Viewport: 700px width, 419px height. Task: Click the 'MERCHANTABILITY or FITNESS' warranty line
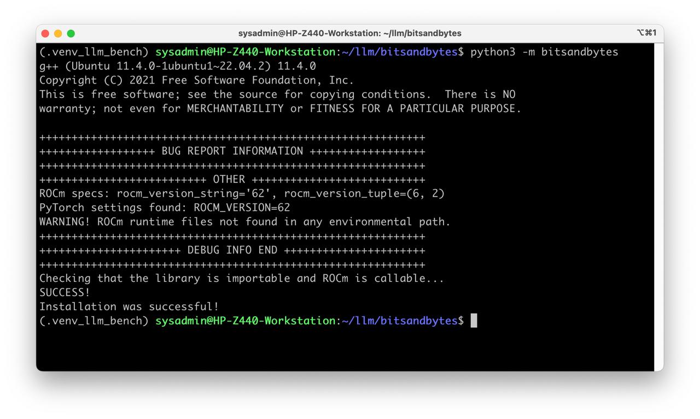click(281, 109)
